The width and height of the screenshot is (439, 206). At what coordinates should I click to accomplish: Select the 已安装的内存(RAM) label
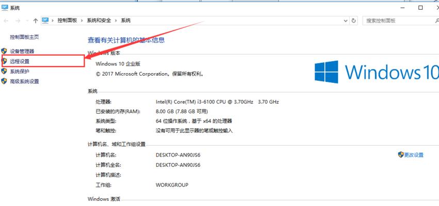(x=118, y=112)
